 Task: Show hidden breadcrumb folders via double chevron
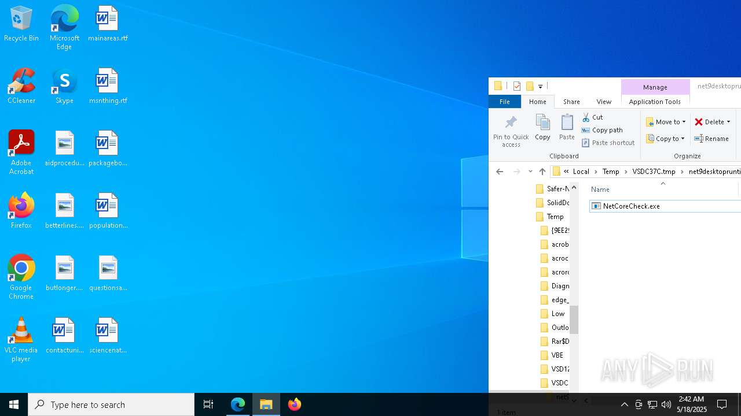[x=566, y=172]
